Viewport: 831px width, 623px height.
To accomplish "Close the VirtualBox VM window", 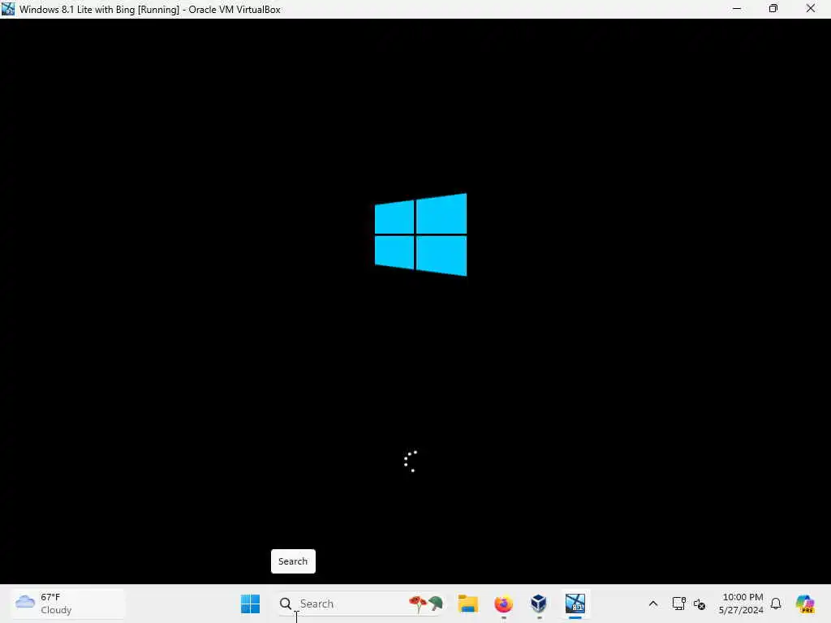I will tap(811, 9).
